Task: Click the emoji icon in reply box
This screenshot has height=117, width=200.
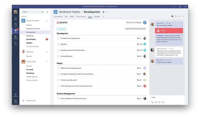Action: click(x=156, y=102)
